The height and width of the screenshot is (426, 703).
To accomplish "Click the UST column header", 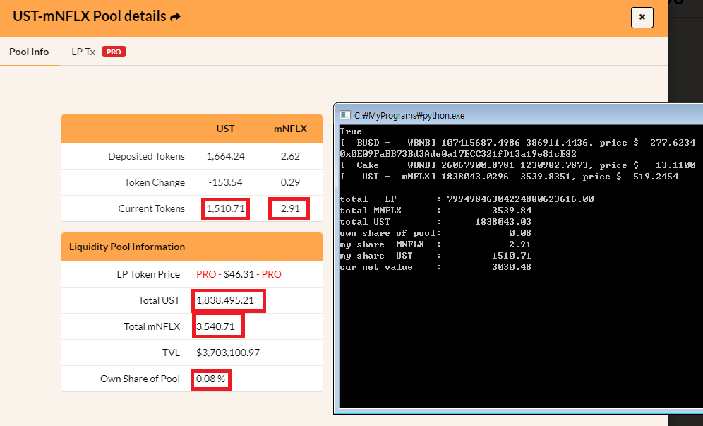I will tap(226, 129).
